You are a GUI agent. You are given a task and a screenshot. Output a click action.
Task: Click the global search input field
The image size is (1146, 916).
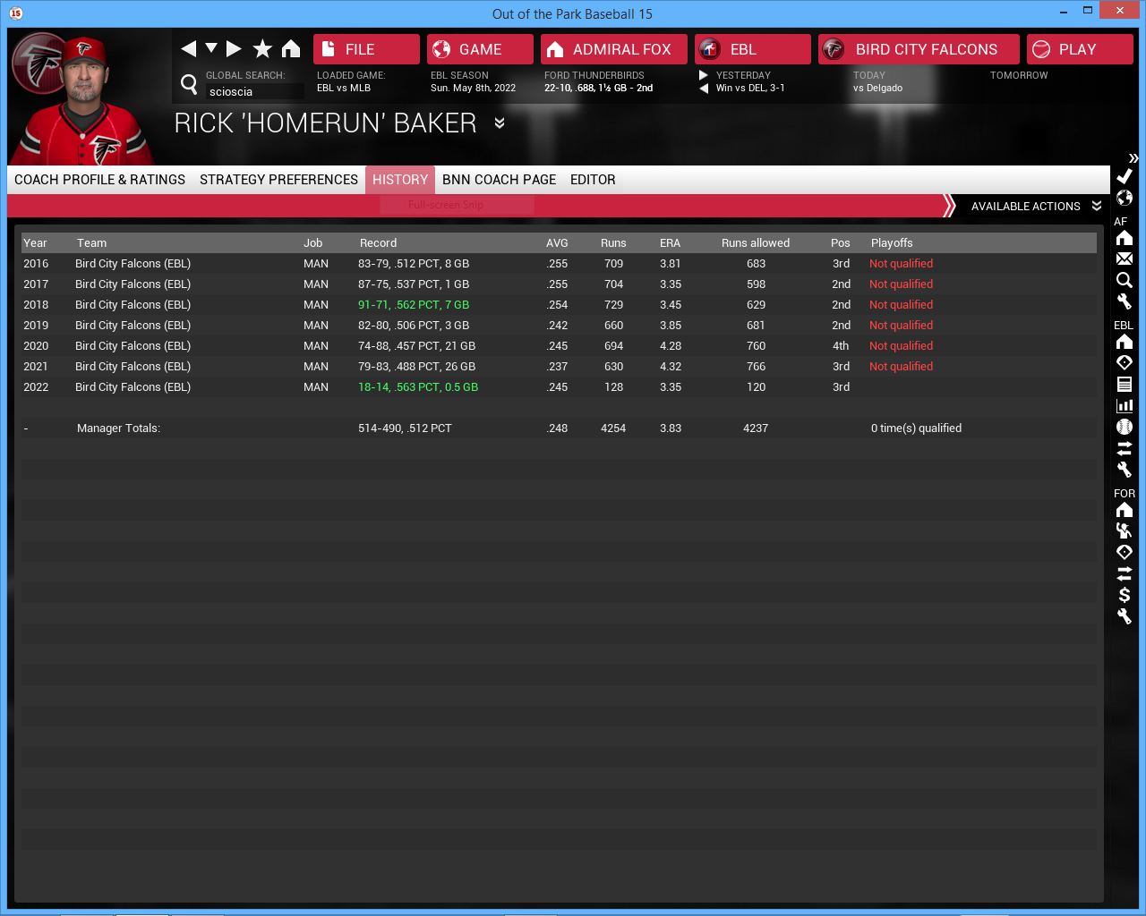pos(254,91)
